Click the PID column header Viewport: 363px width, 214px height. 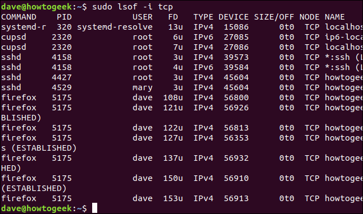coord(65,17)
